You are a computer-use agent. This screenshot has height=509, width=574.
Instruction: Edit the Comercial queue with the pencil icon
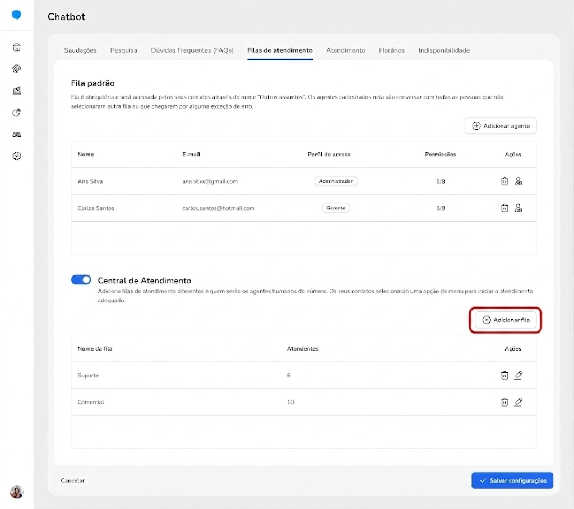pos(519,402)
